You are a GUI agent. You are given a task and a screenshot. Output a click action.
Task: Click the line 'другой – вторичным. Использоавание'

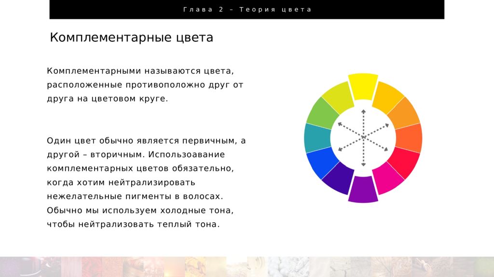[x=136, y=154]
